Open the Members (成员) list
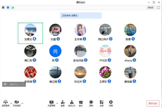This screenshot has height=108, width=162. (72, 103)
